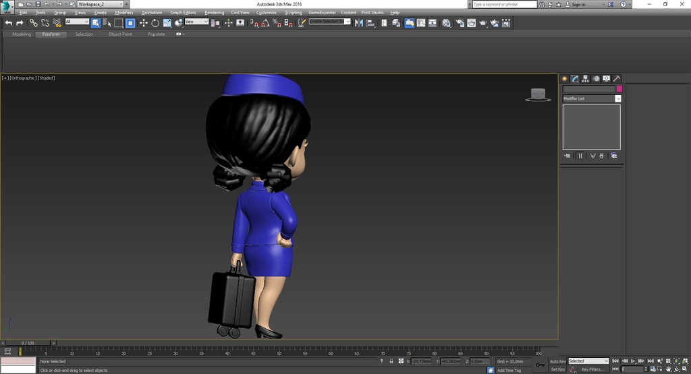Activate the Select and Scale tool
The image size is (691, 374).
167,23
